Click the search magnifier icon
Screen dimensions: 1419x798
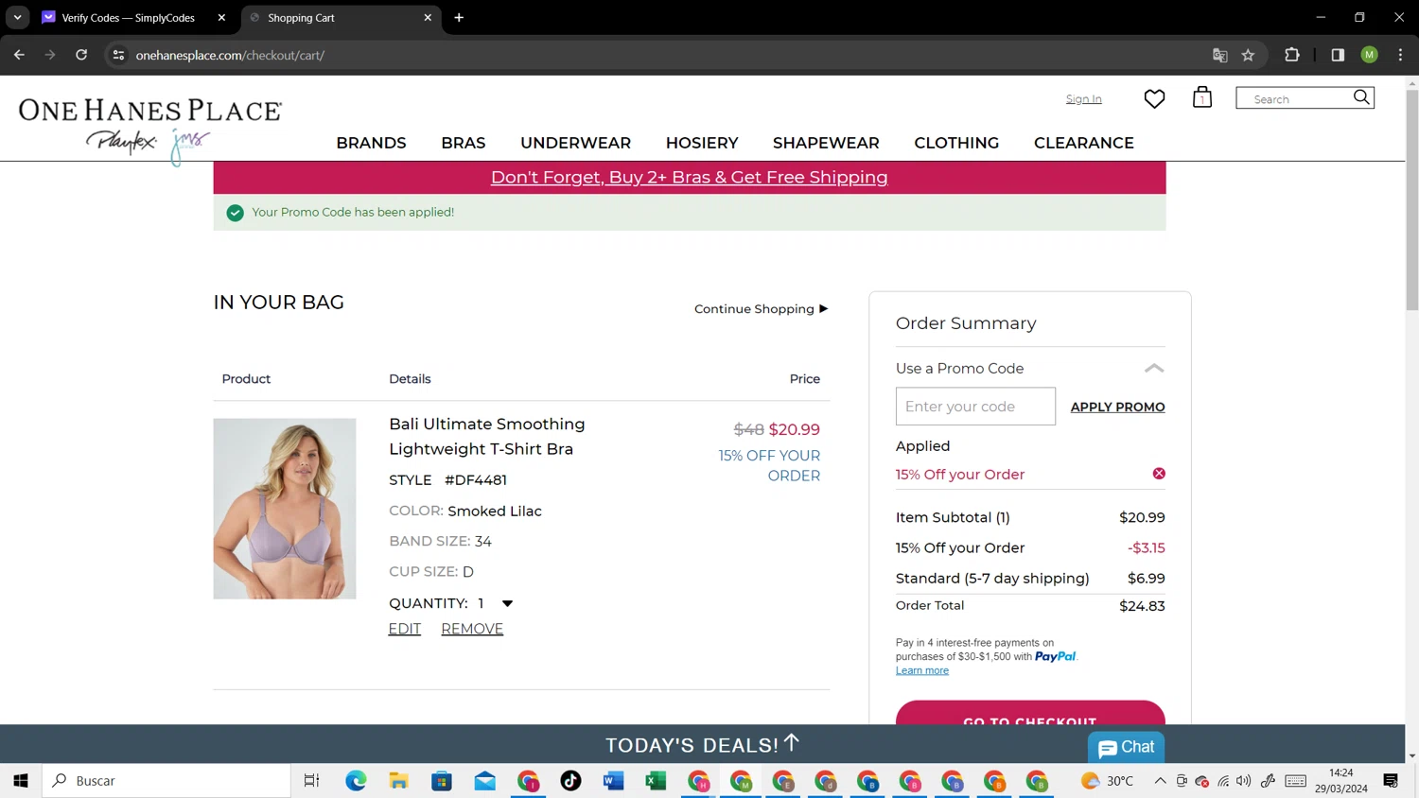point(1361,97)
